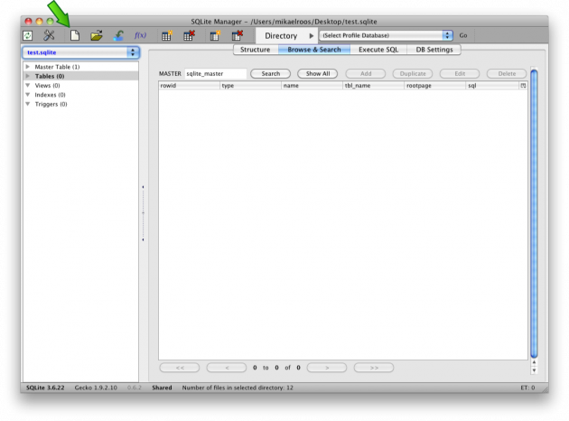Go to previous page with < button
The height and width of the screenshot is (421, 569).
coord(227,368)
